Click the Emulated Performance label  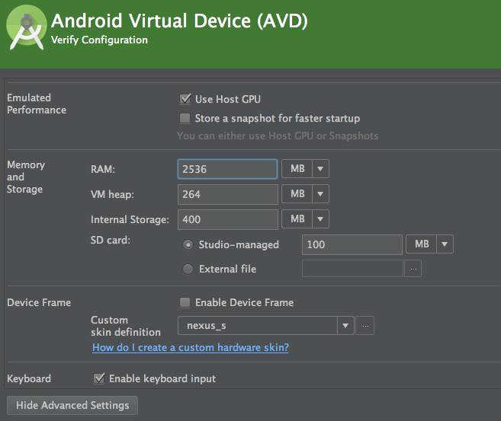pyautogui.click(x=37, y=104)
